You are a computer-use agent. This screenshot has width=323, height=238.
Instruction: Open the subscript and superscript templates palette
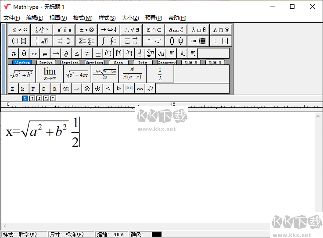[64, 41]
